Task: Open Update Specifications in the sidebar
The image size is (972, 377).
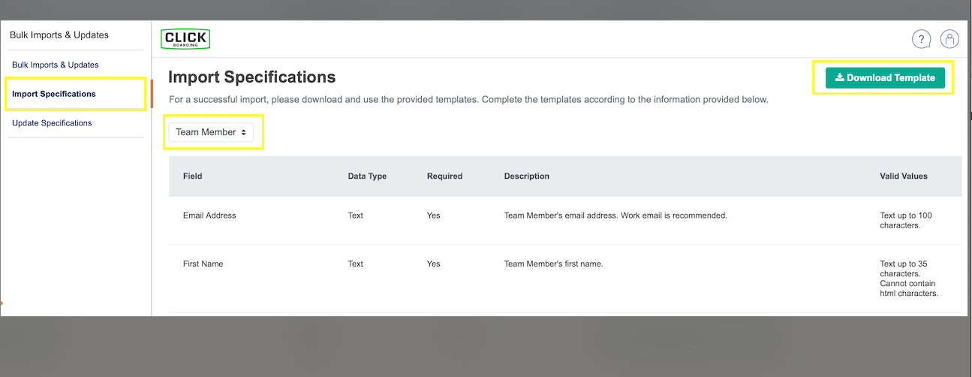Action: [52, 122]
